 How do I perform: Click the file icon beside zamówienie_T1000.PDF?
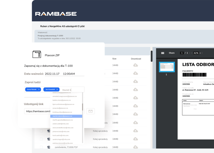[x=49, y=147]
